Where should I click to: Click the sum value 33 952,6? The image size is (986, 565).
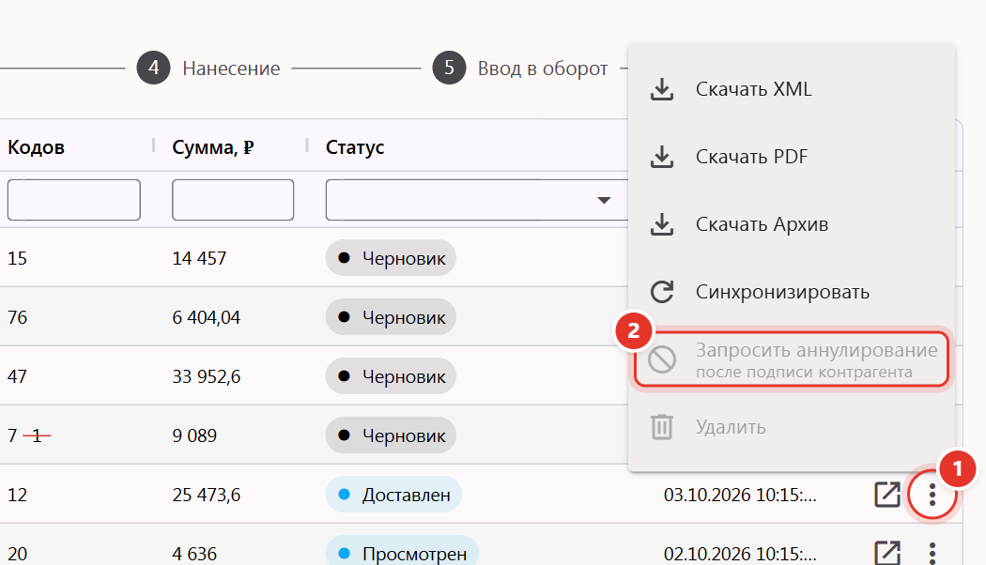(207, 376)
